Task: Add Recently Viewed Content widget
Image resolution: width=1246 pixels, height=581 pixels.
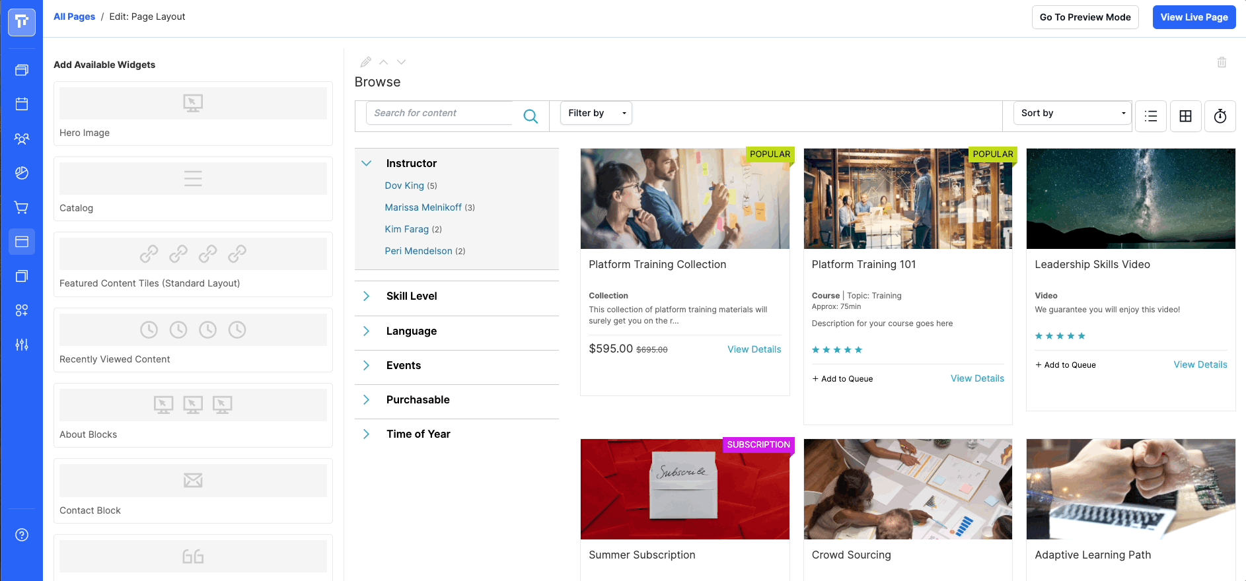Action: (x=193, y=340)
